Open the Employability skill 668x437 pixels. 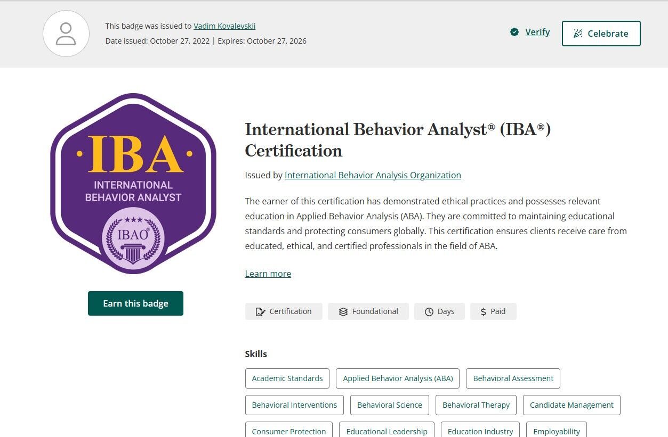coord(557,430)
